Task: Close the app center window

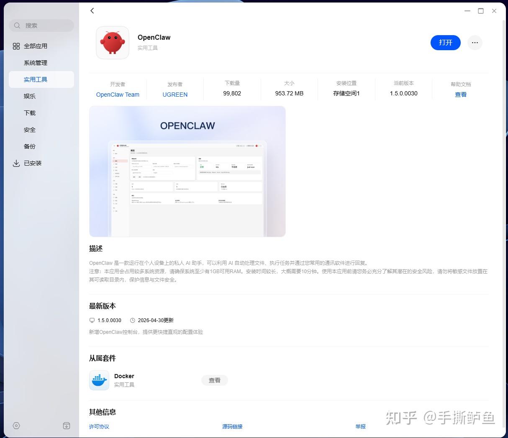Action: point(494,11)
